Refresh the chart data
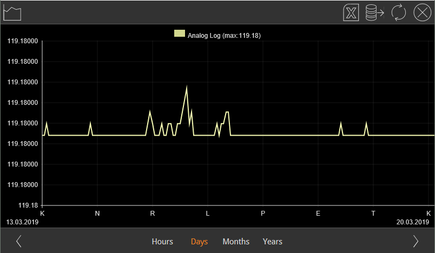The width and height of the screenshot is (435, 253). click(399, 12)
